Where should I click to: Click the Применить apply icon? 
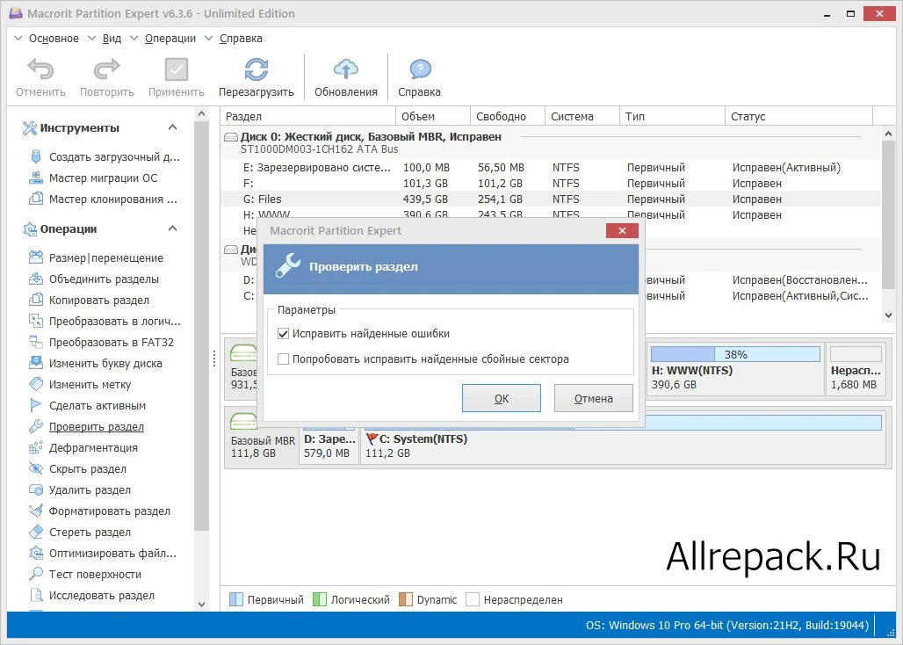(177, 69)
